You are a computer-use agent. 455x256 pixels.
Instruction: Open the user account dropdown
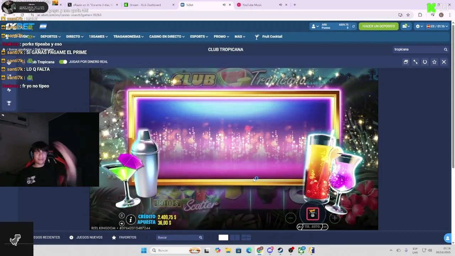click(x=315, y=26)
